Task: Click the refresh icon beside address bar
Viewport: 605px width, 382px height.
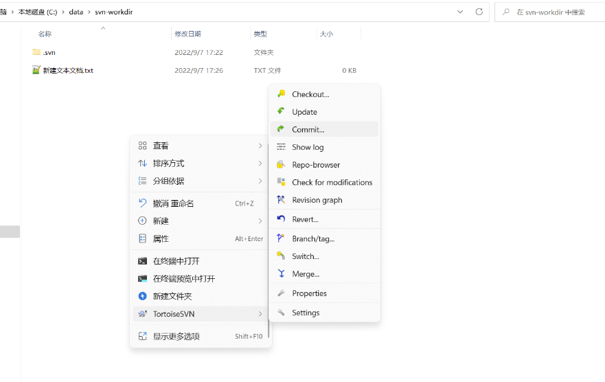Action: (x=479, y=12)
